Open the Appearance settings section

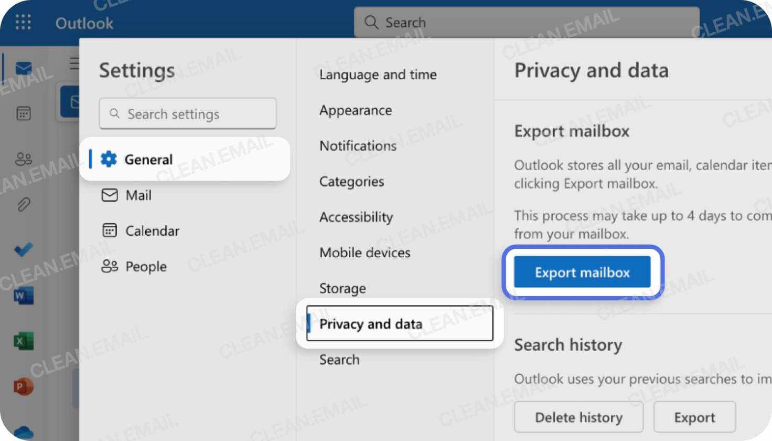355,110
